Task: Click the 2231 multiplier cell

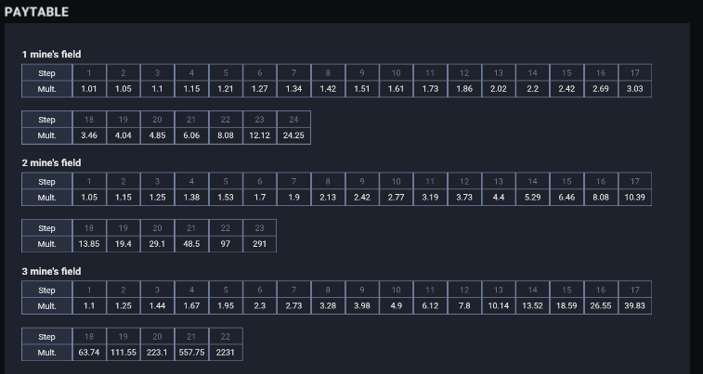Action: 226,353
